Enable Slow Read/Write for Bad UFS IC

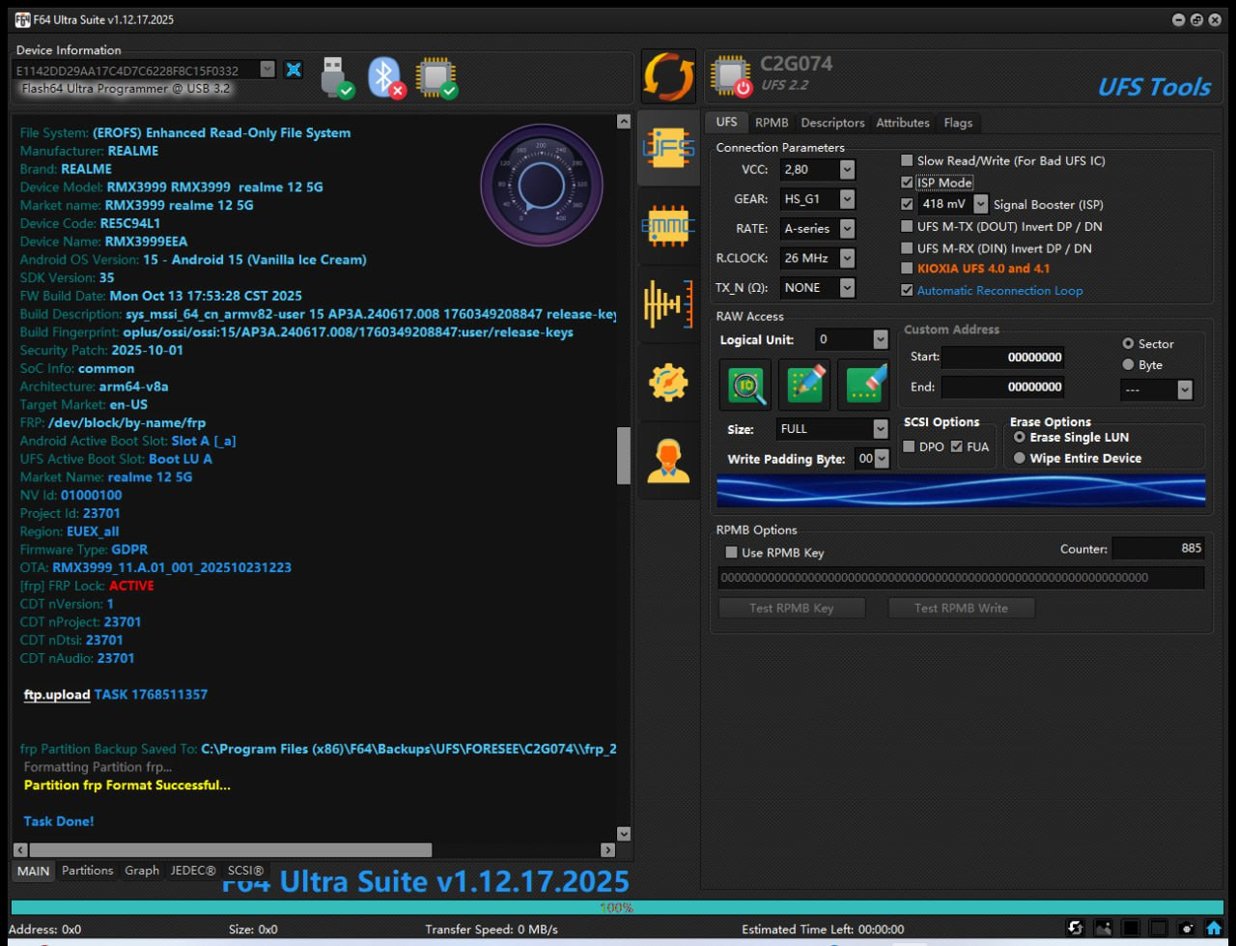tap(907, 160)
